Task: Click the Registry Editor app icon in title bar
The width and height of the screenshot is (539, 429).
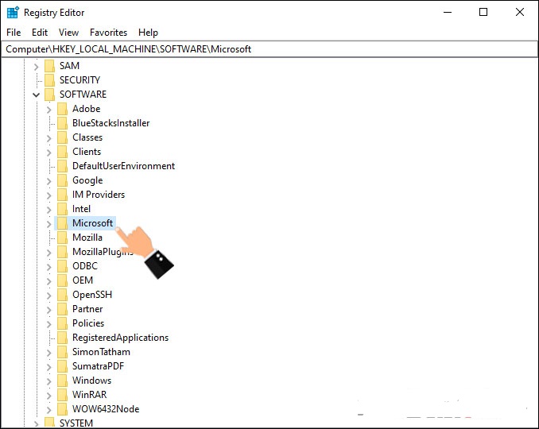Action: pos(13,13)
